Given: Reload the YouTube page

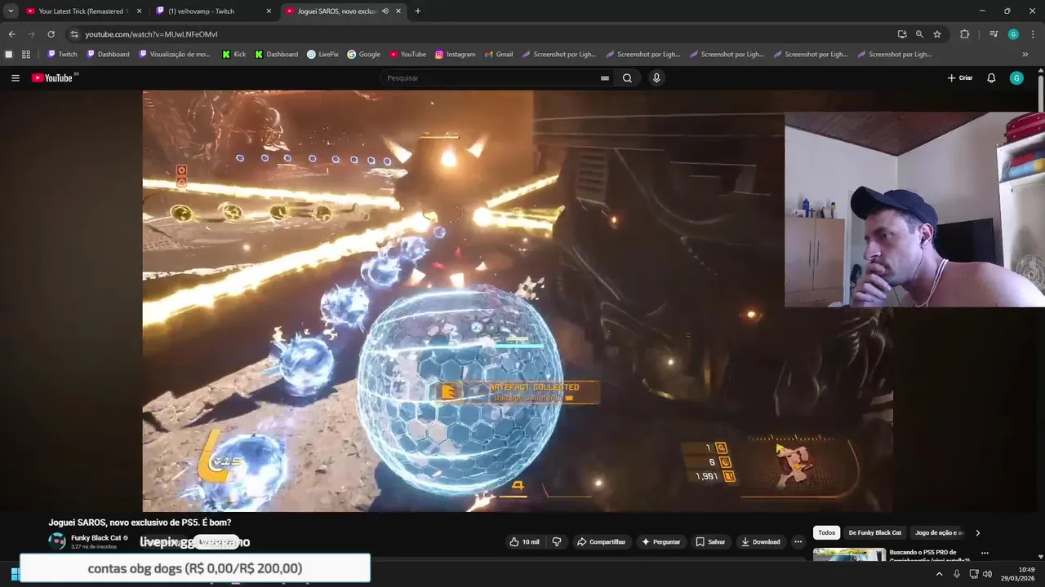Looking at the screenshot, I should [x=51, y=34].
